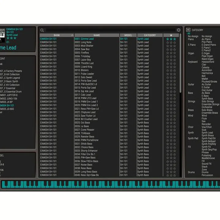Select preset 0012: Solo Sweet
This screenshot has width=220, height=220.
[x=83, y=77]
